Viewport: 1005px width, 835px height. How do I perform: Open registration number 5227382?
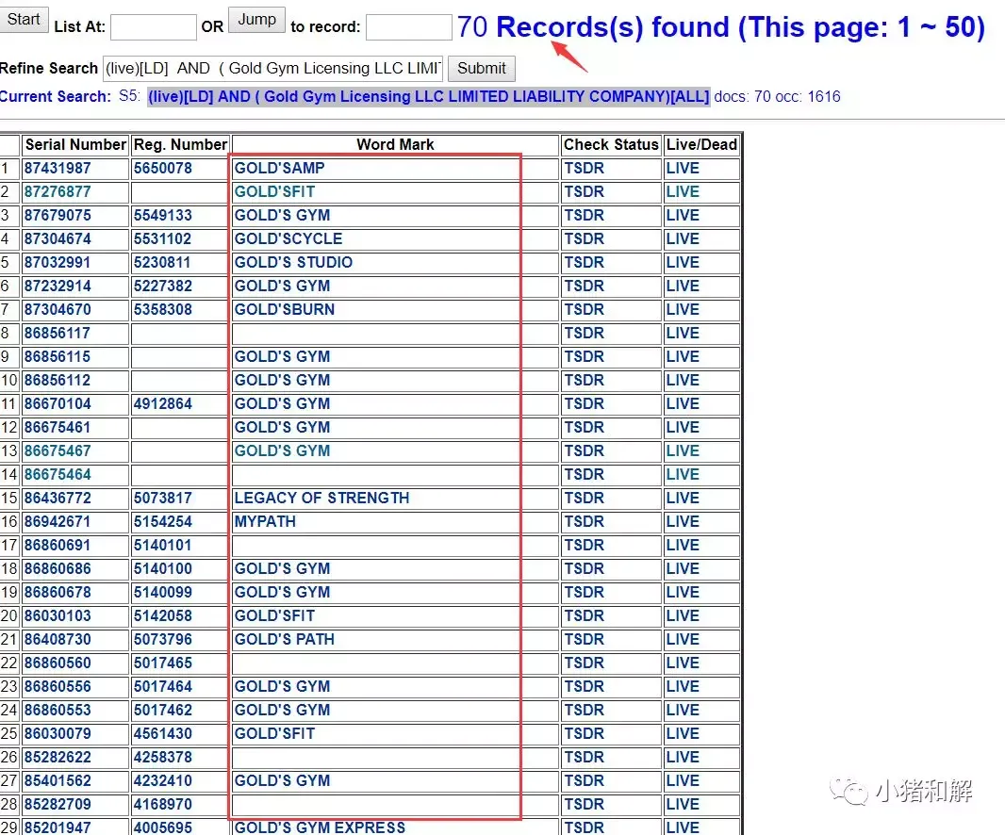click(x=163, y=287)
